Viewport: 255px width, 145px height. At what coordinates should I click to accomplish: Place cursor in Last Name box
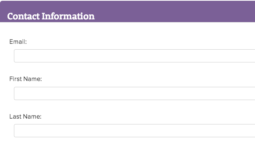(x=134, y=131)
